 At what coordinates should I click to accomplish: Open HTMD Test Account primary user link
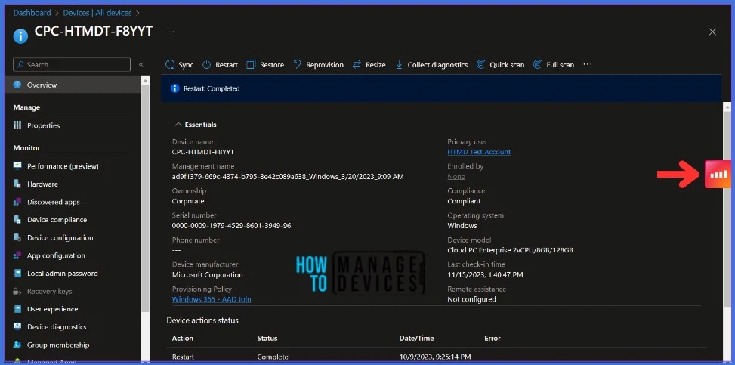click(479, 152)
